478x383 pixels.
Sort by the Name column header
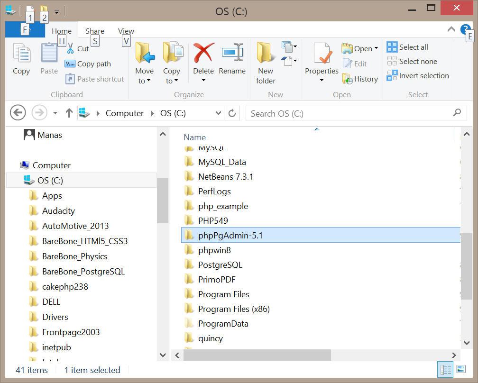(x=194, y=137)
